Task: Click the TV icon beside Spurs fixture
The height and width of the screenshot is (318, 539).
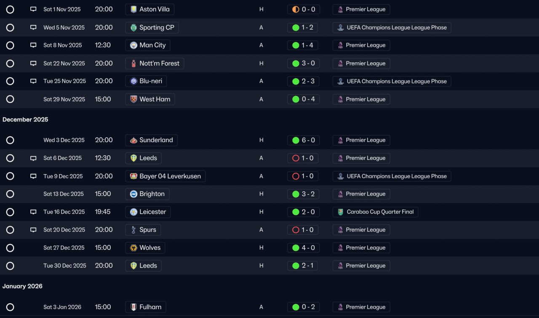Action: pyautogui.click(x=33, y=230)
